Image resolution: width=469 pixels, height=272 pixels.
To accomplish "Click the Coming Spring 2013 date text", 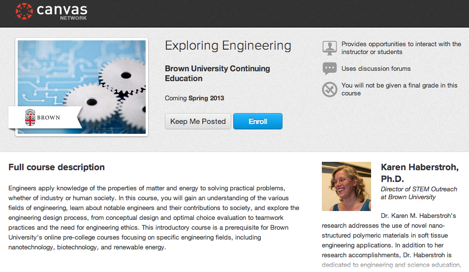I will 194,98.
